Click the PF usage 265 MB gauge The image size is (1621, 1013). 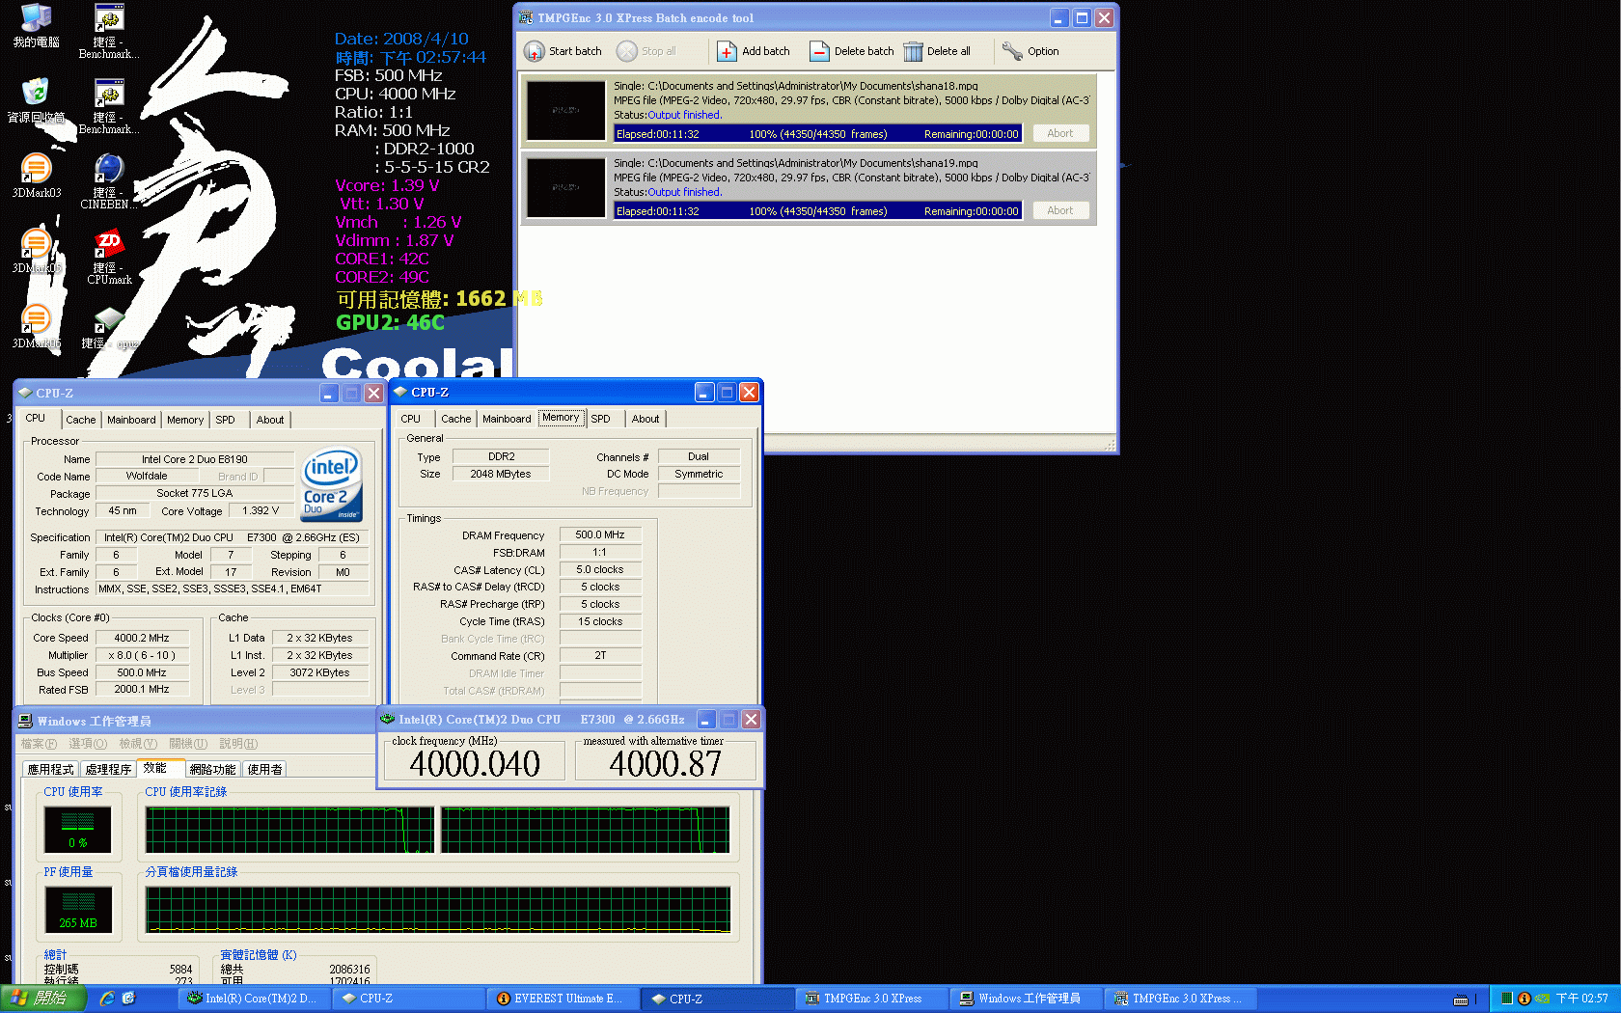[78, 910]
